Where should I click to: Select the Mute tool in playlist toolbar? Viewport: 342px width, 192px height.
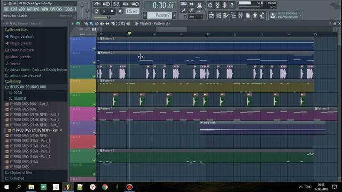tap(102, 23)
